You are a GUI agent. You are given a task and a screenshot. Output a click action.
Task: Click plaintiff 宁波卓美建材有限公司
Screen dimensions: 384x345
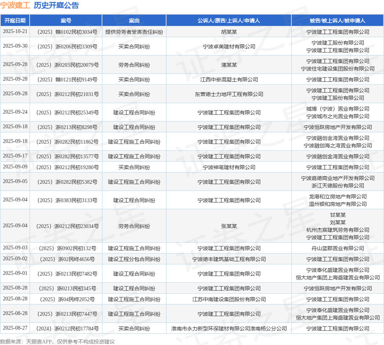229,46
